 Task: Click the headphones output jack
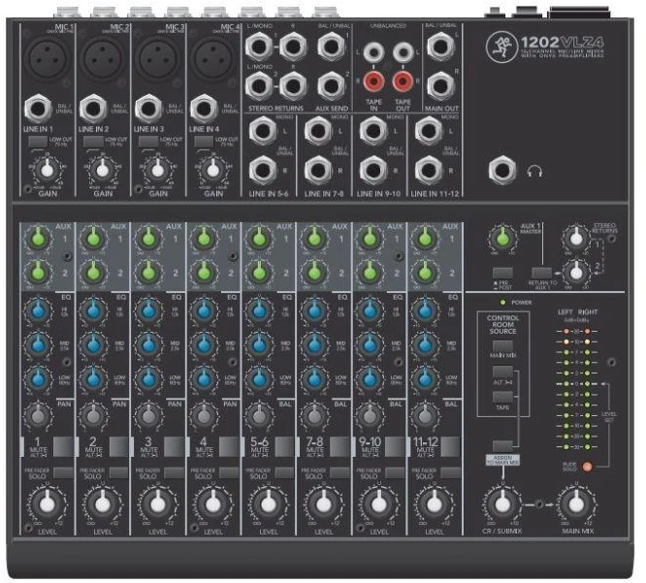pyautogui.click(x=502, y=170)
